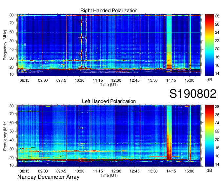This screenshot has width=223, height=181.
Task: Click the 30 MHz tick on right-handed plot
Action: pos(11,58)
